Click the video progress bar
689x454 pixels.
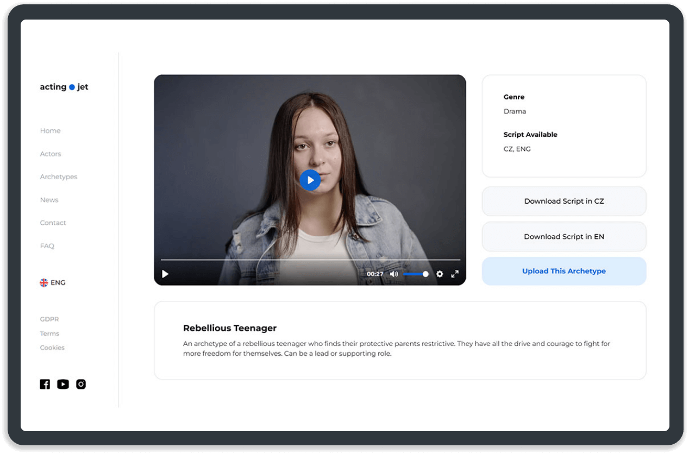(x=310, y=260)
